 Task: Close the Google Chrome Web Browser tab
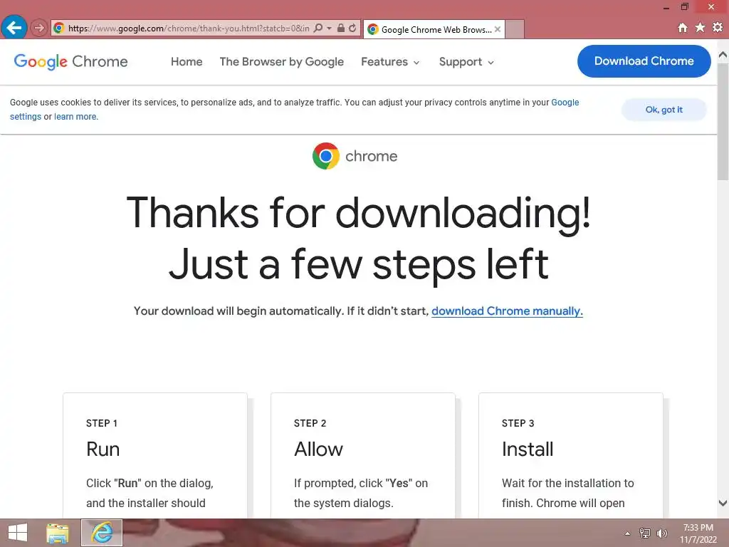[x=498, y=28]
